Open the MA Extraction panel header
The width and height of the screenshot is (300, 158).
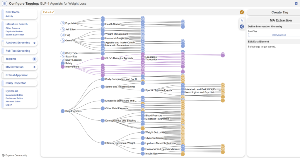tap(280, 20)
